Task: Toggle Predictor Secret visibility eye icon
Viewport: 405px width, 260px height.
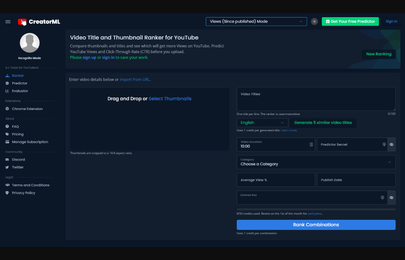Action: click(x=391, y=145)
